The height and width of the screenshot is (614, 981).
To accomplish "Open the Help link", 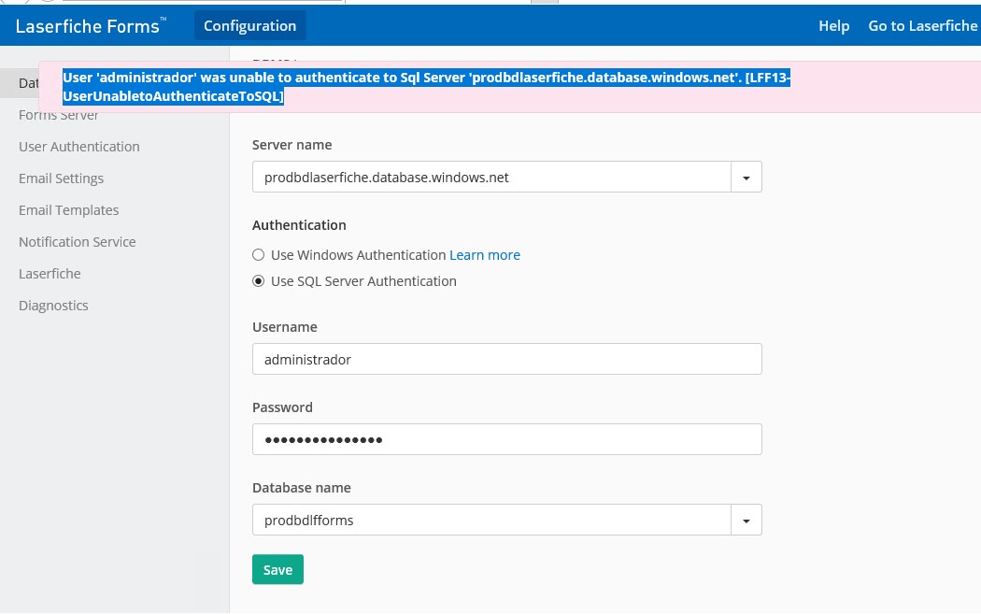I will pyautogui.click(x=833, y=26).
